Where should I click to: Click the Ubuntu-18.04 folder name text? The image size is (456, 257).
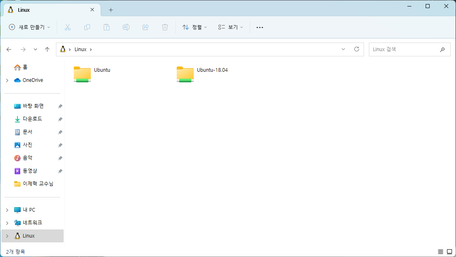pos(212,70)
